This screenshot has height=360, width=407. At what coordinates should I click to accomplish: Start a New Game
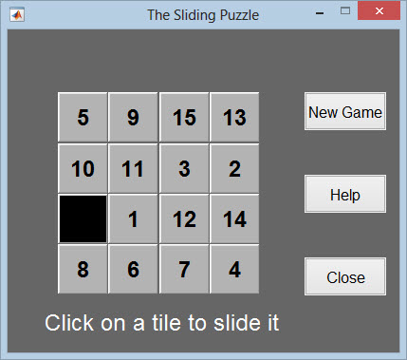(x=345, y=111)
